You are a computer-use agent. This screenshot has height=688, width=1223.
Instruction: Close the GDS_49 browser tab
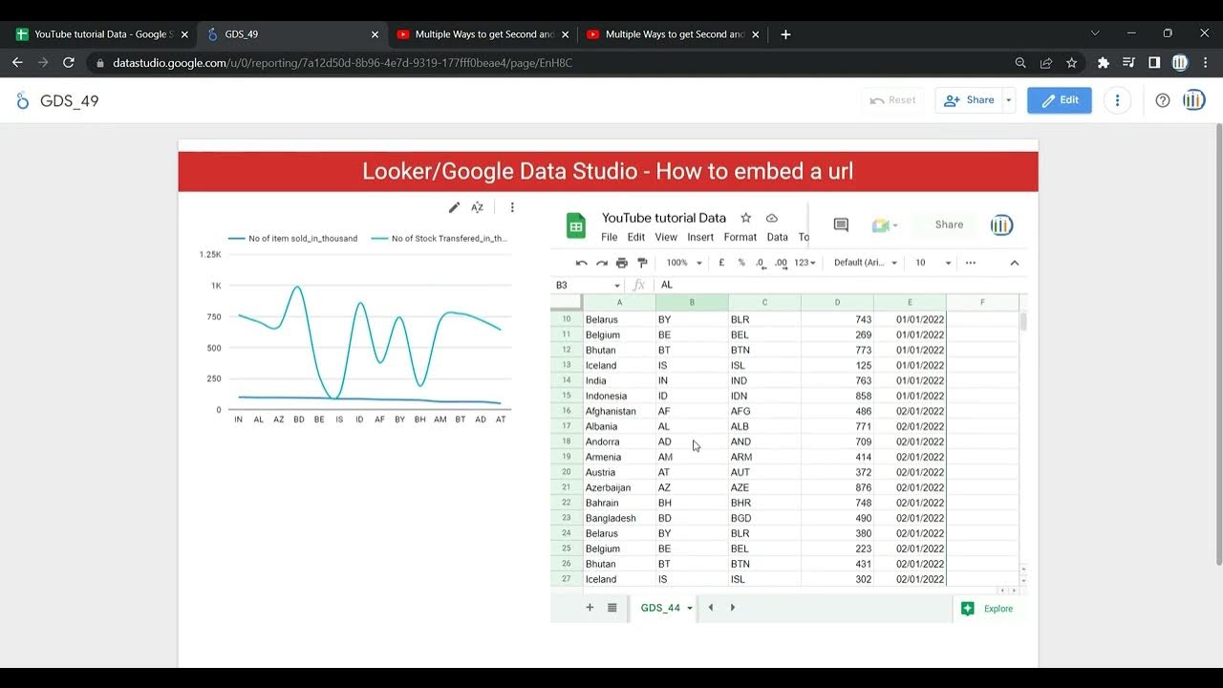[x=375, y=34]
